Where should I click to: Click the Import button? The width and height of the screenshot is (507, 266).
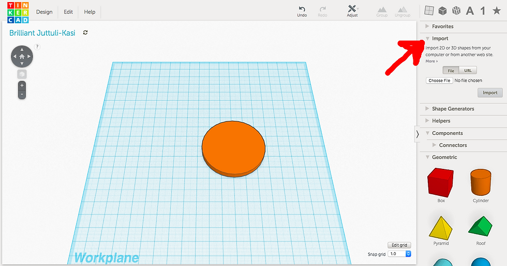click(490, 92)
